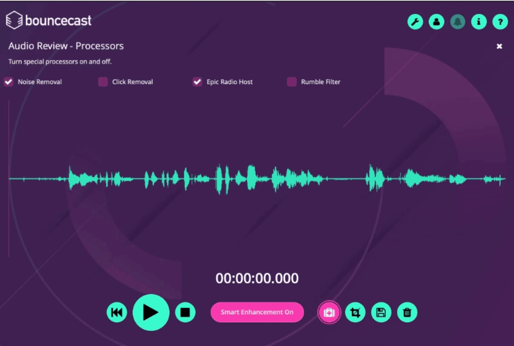Play the audio recording
This screenshot has height=346, width=514.
click(x=151, y=312)
